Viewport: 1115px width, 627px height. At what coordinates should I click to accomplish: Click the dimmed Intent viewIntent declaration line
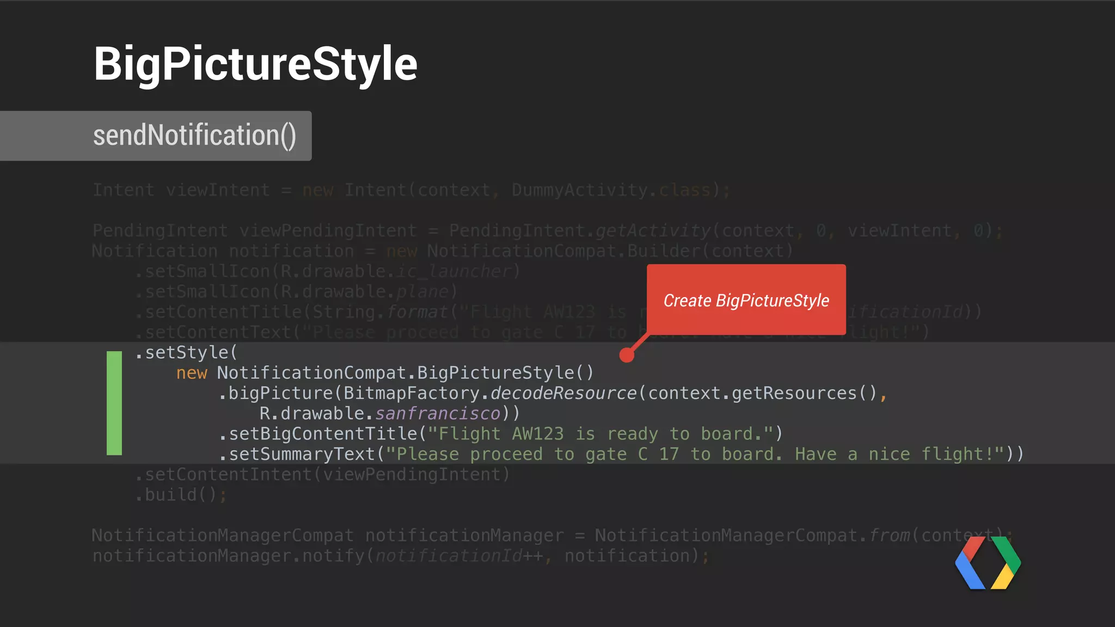click(x=411, y=190)
